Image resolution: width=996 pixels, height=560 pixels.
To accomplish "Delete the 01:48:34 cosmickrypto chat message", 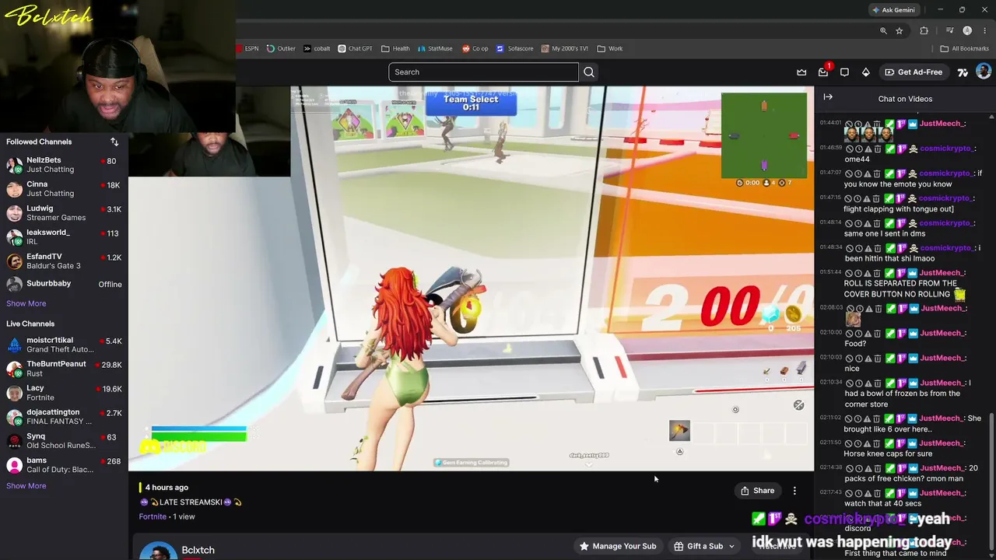I will (877, 248).
